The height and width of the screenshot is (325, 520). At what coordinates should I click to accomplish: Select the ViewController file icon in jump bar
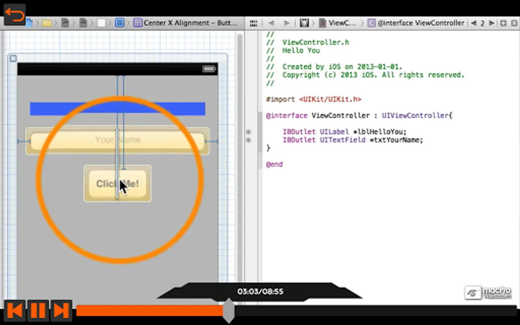coord(322,23)
